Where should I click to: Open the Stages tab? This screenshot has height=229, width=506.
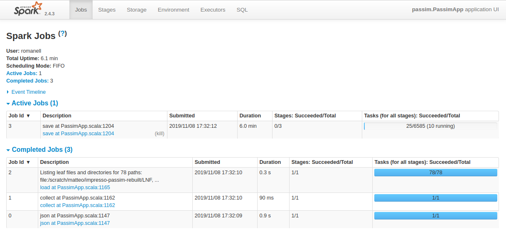pyautogui.click(x=107, y=10)
